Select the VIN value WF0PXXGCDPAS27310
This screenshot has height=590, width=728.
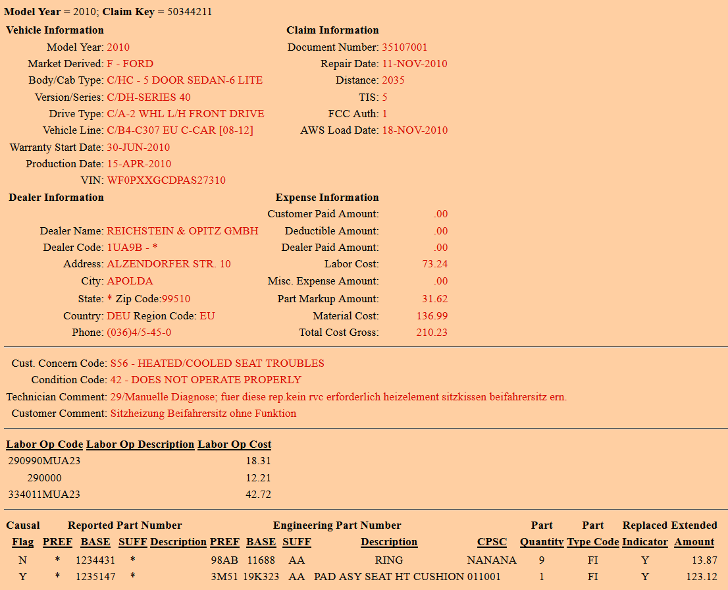166,180
